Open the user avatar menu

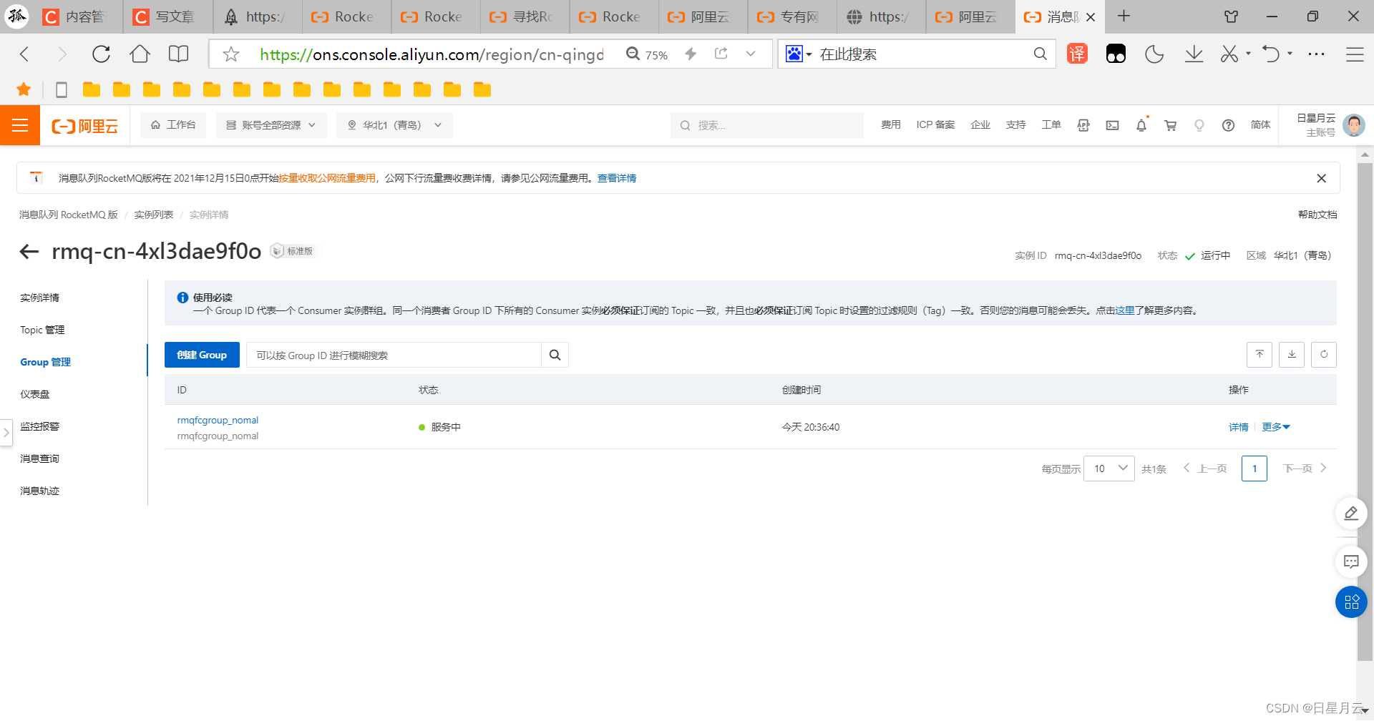(x=1353, y=125)
